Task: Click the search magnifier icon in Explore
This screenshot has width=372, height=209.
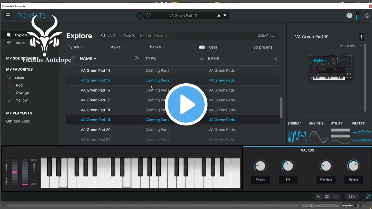Action: point(103,36)
